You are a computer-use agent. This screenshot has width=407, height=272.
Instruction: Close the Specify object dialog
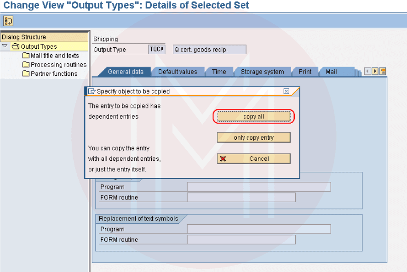pyautogui.click(x=287, y=91)
